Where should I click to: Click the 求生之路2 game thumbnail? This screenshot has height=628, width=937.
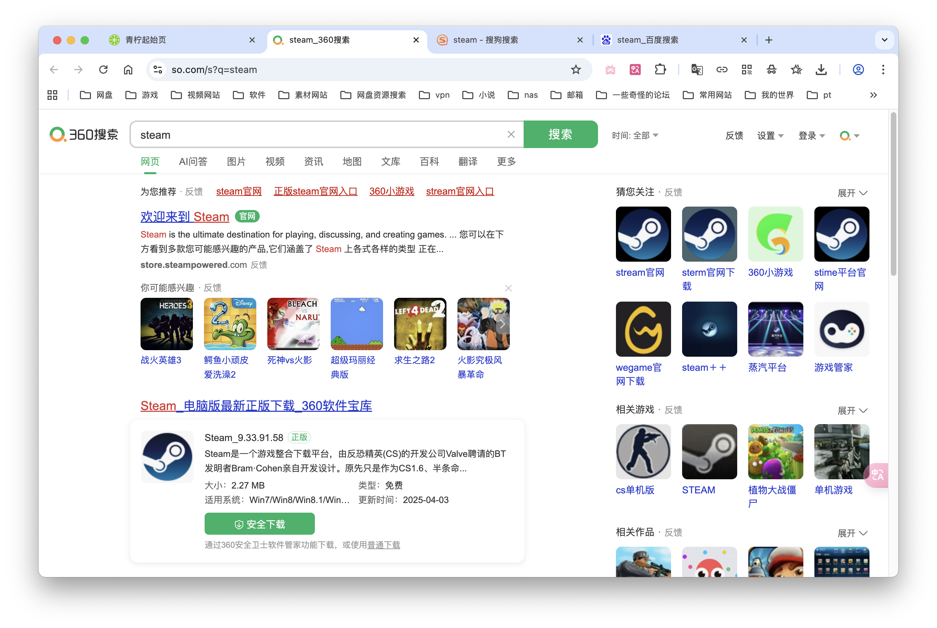[420, 324]
